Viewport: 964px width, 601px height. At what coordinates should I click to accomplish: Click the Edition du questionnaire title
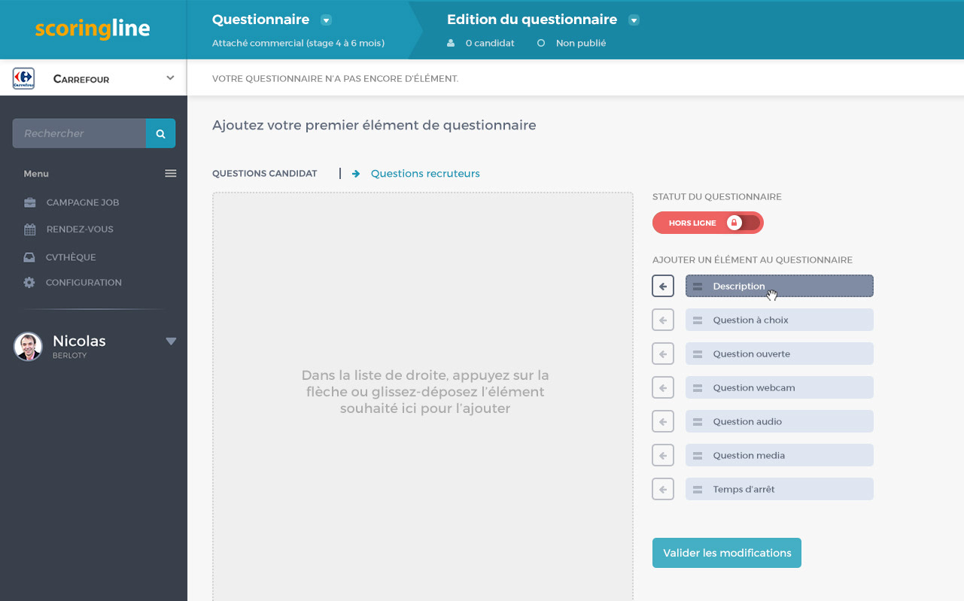(532, 20)
